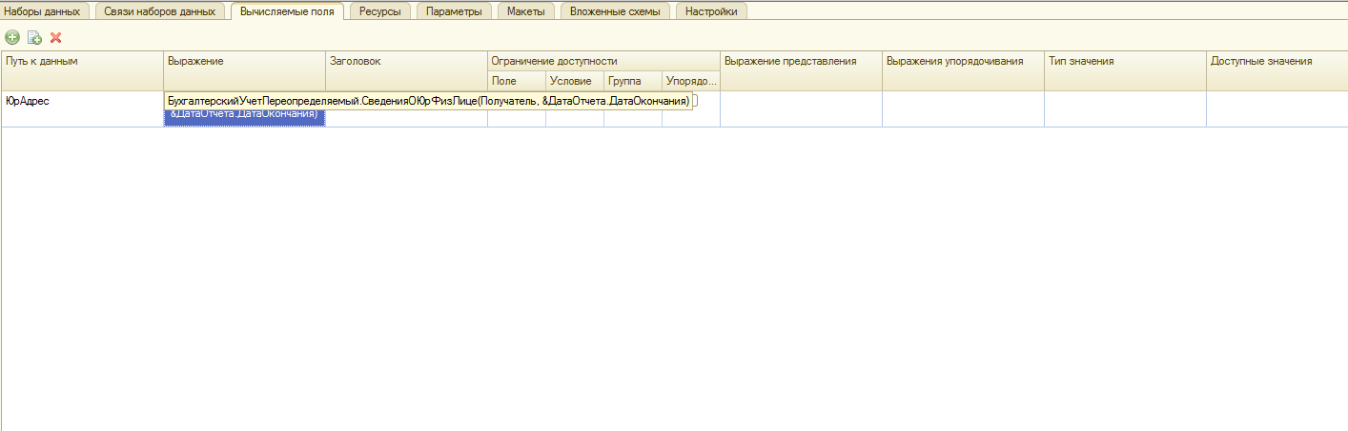Click the Путь к данным column header
Image resolution: width=1348 pixels, height=431 pixels.
tap(83, 70)
